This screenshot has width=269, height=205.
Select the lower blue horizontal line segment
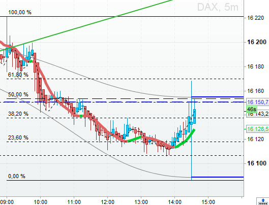(x=218, y=177)
